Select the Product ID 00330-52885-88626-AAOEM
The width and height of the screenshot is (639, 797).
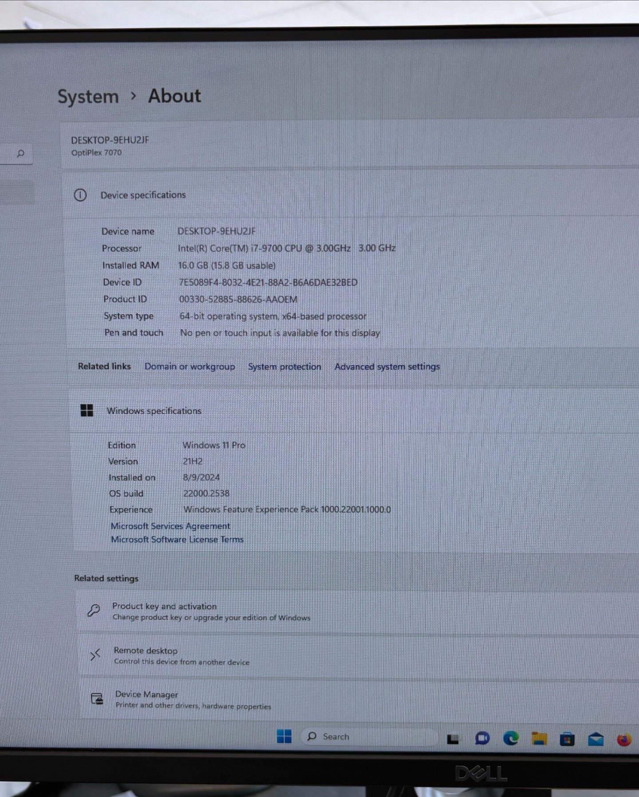pos(238,299)
